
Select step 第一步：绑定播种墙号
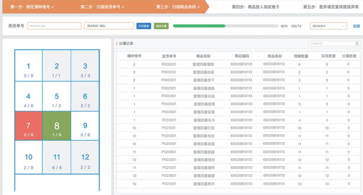[x=32, y=7]
